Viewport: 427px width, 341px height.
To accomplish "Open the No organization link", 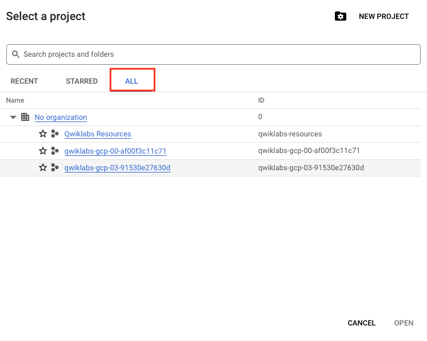I will click(61, 117).
